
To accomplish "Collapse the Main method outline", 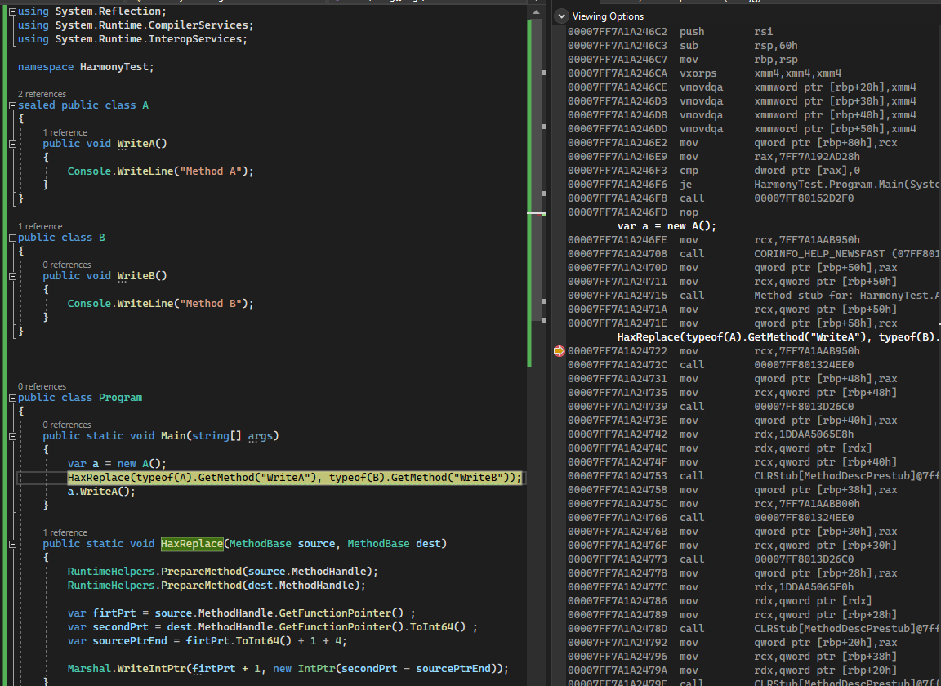I will pyautogui.click(x=12, y=436).
